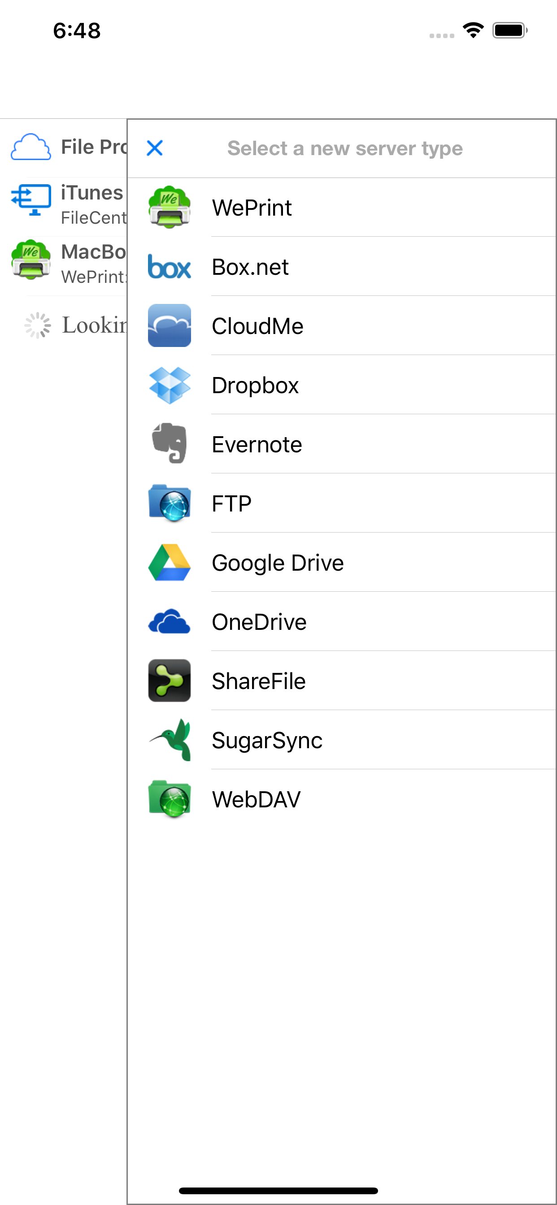This screenshot has height=1205, width=557.
Task: Tap the File Pro cloud icon header
Action: pos(31,147)
